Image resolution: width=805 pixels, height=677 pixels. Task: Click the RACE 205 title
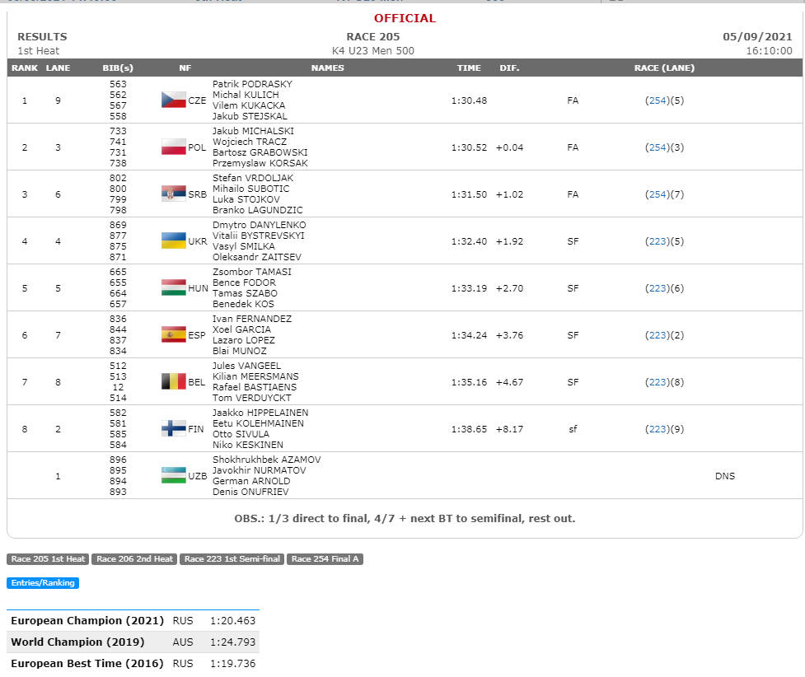(372, 37)
